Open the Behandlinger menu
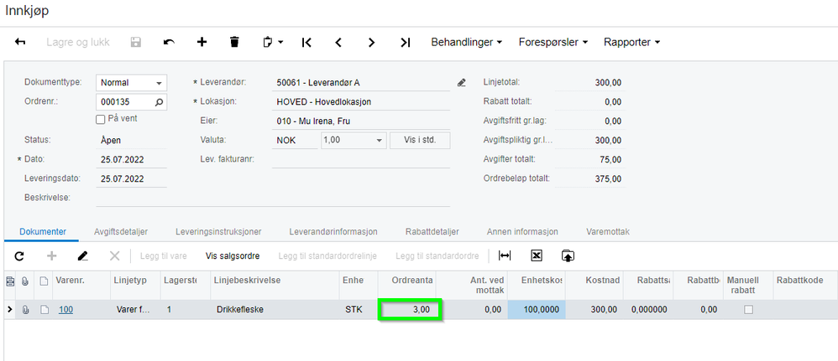 click(467, 42)
